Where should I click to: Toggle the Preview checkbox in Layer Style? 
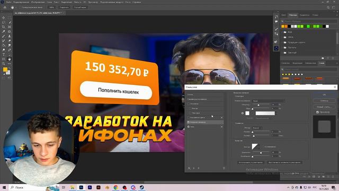317,112
